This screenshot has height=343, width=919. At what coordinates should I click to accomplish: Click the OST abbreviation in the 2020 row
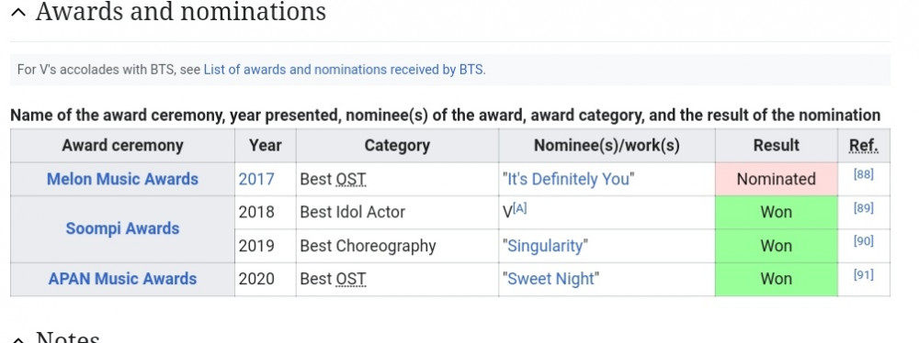(351, 279)
